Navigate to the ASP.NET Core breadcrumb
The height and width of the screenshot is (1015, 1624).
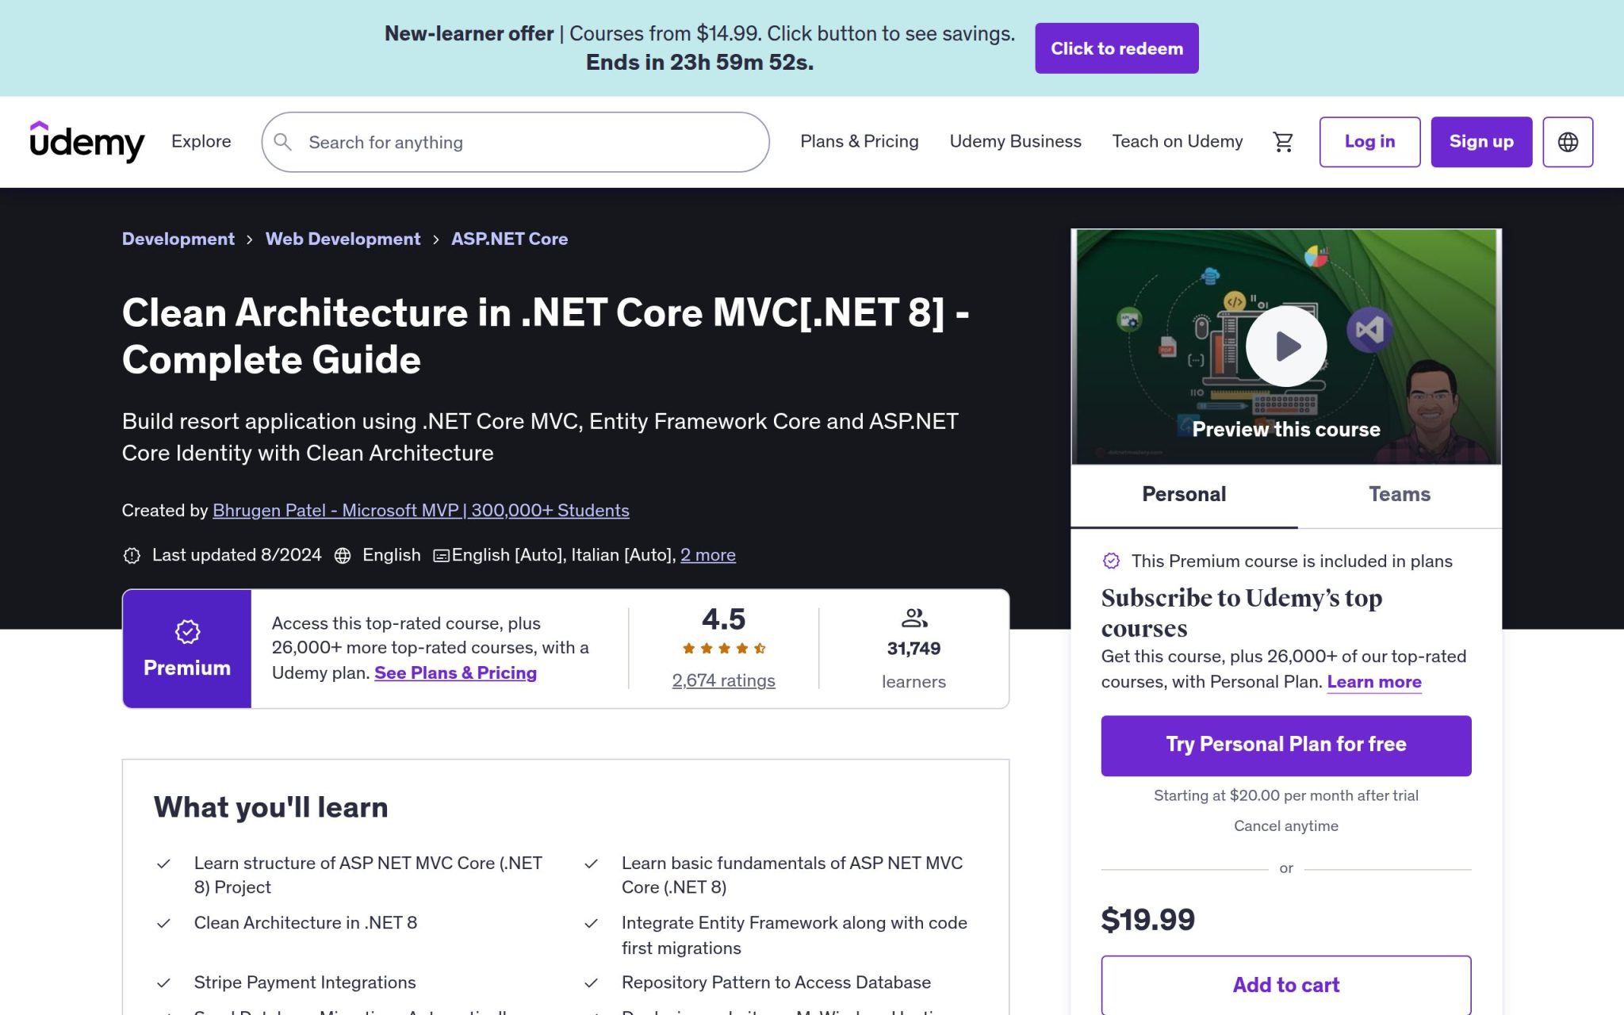pyautogui.click(x=509, y=239)
